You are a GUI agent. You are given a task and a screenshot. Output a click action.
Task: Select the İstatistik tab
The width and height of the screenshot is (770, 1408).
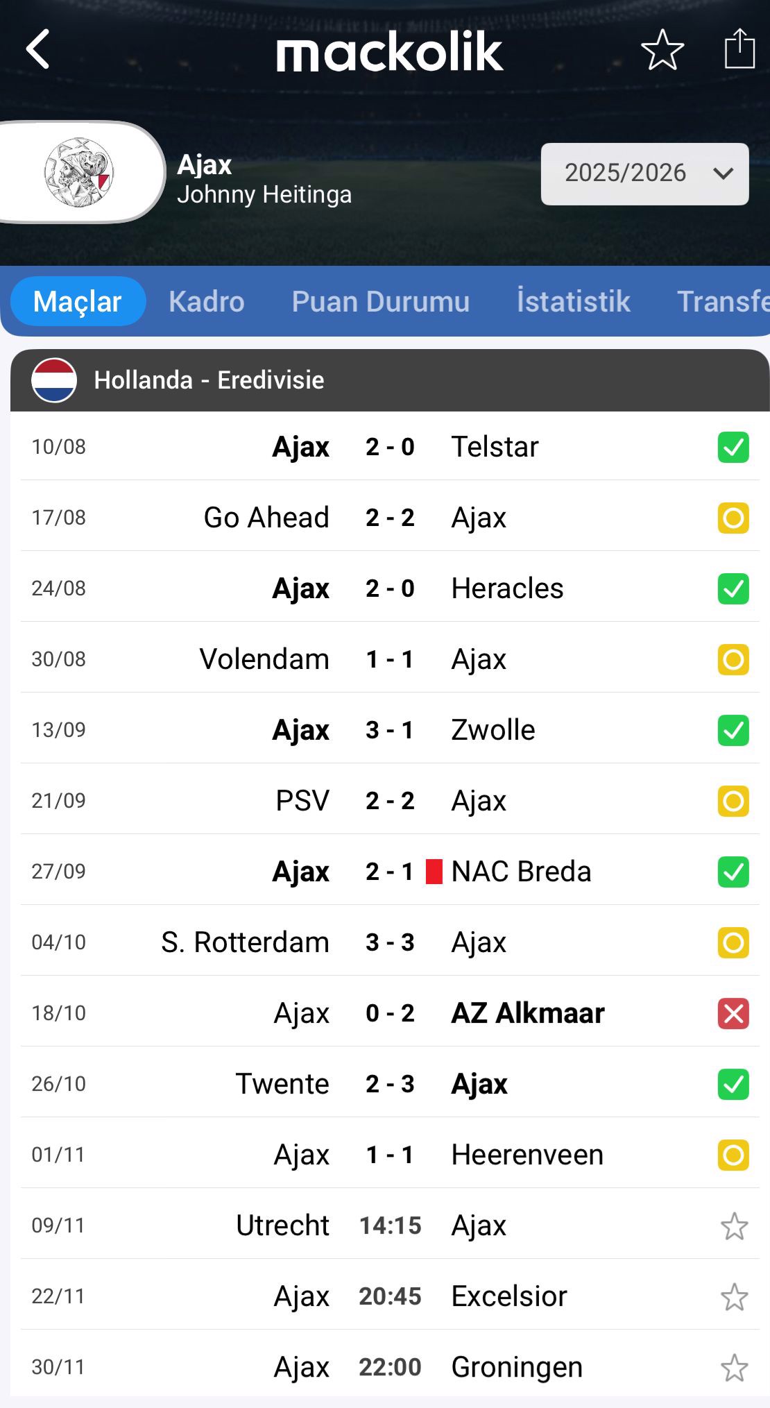point(573,302)
